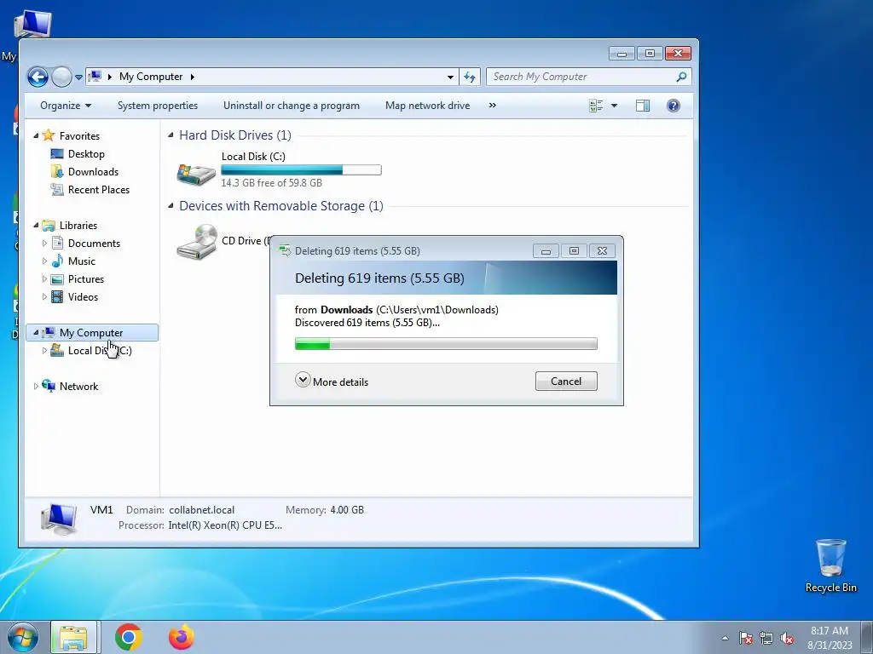Click the Local Disk tree icon

pos(57,350)
